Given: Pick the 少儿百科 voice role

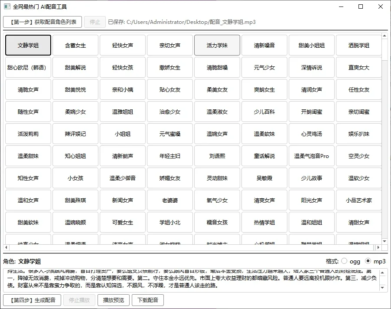Looking at the screenshot, I should click(x=264, y=112).
